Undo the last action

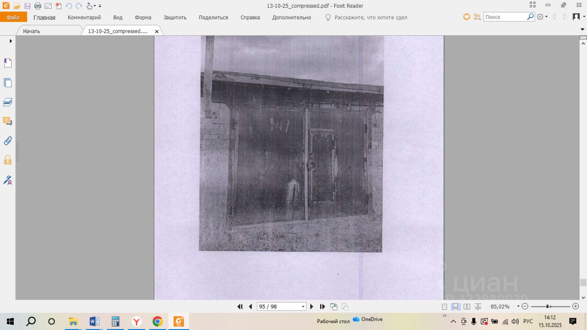click(69, 6)
